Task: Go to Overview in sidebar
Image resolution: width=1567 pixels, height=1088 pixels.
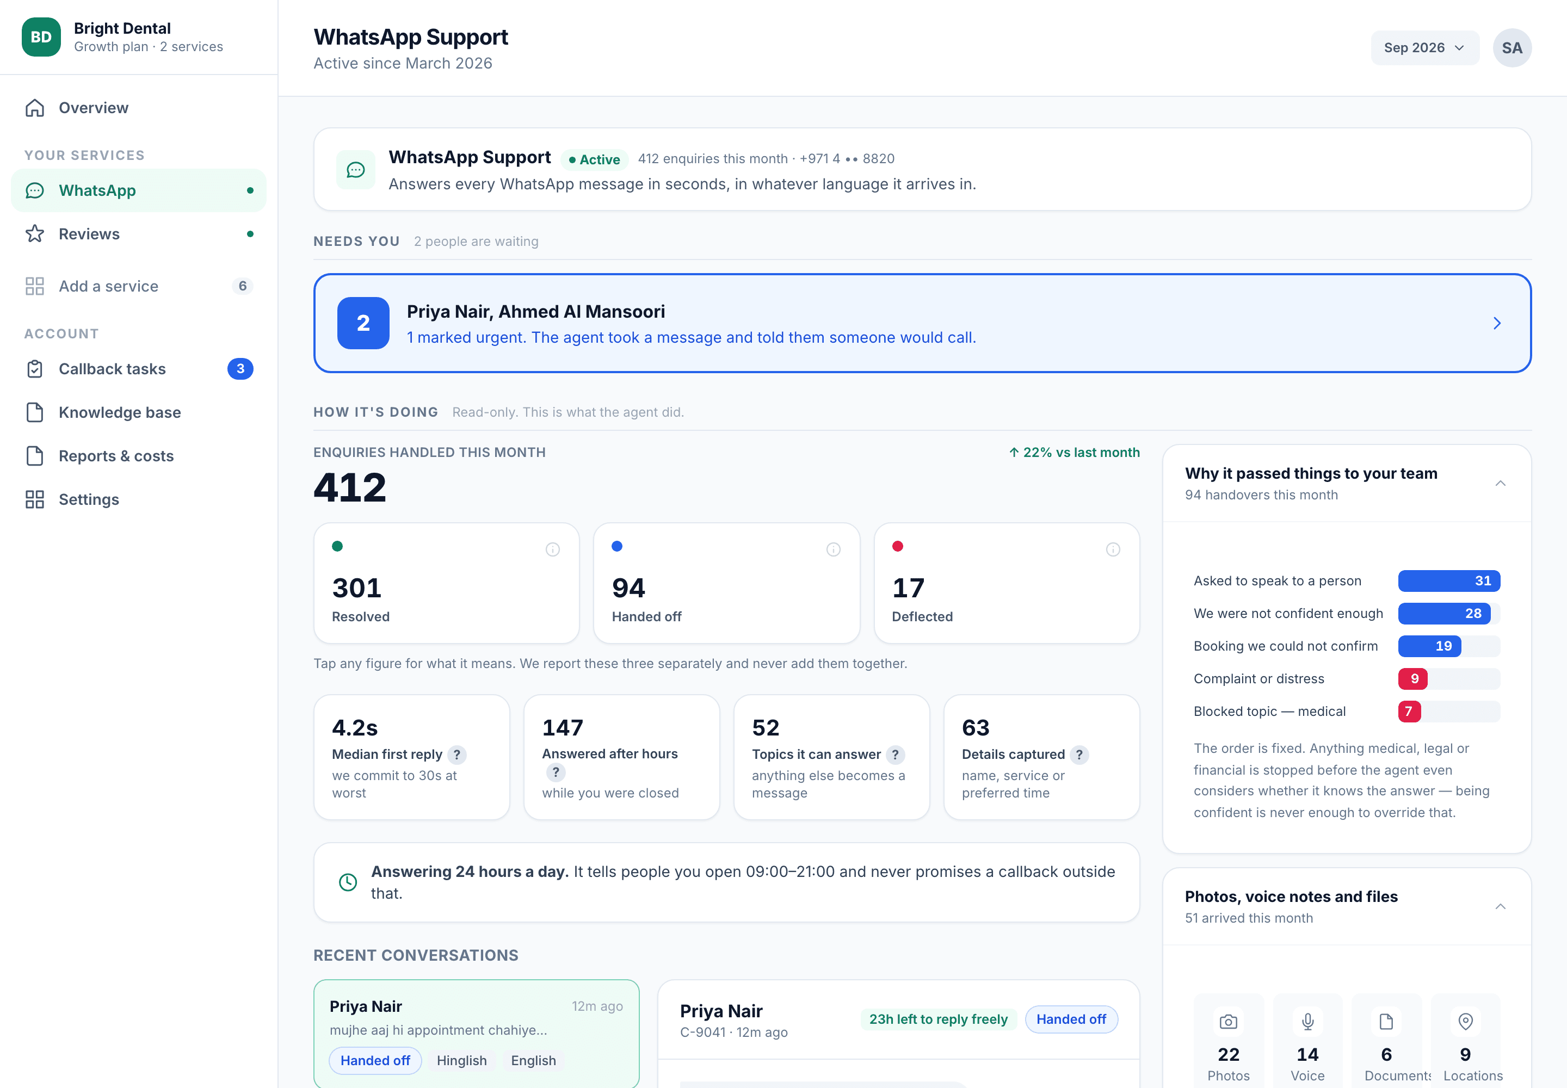Action: (138, 108)
